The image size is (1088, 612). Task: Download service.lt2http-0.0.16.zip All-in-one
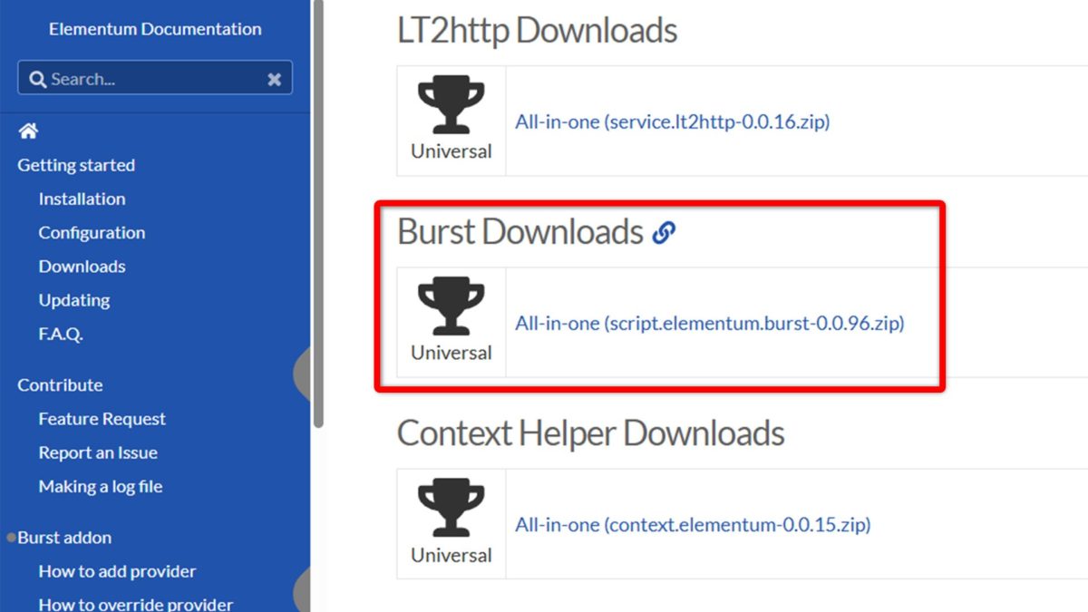coord(673,121)
